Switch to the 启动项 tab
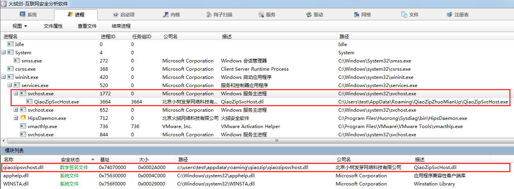Viewport: 514px width, 189px height. (x=124, y=15)
